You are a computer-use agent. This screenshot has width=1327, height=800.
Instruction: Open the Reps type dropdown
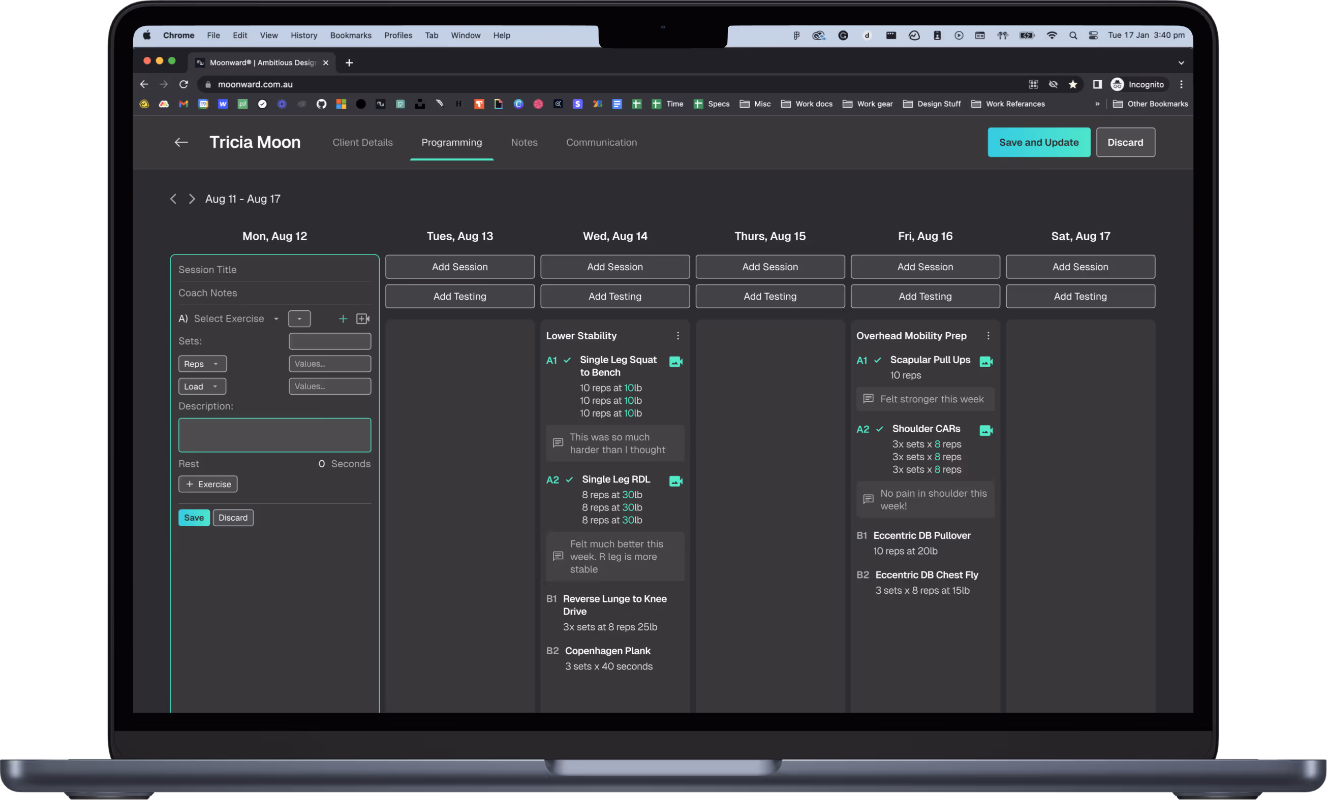[202, 364]
